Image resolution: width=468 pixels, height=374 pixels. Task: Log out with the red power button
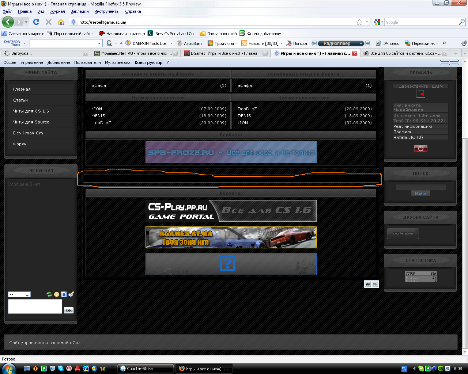(x=420, y=148)
